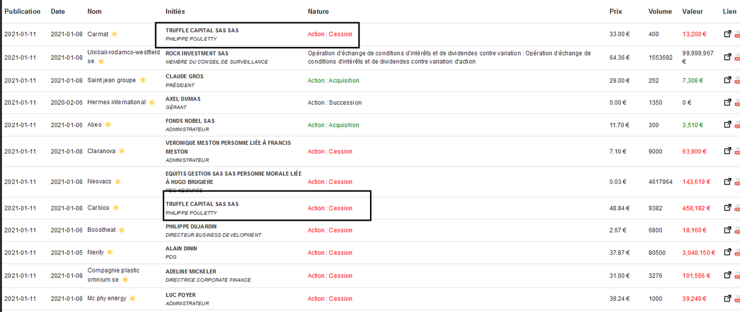Open Mc phy energy external link icon
The height and width of the screenshot is (312, 740).
coord(728,298)
